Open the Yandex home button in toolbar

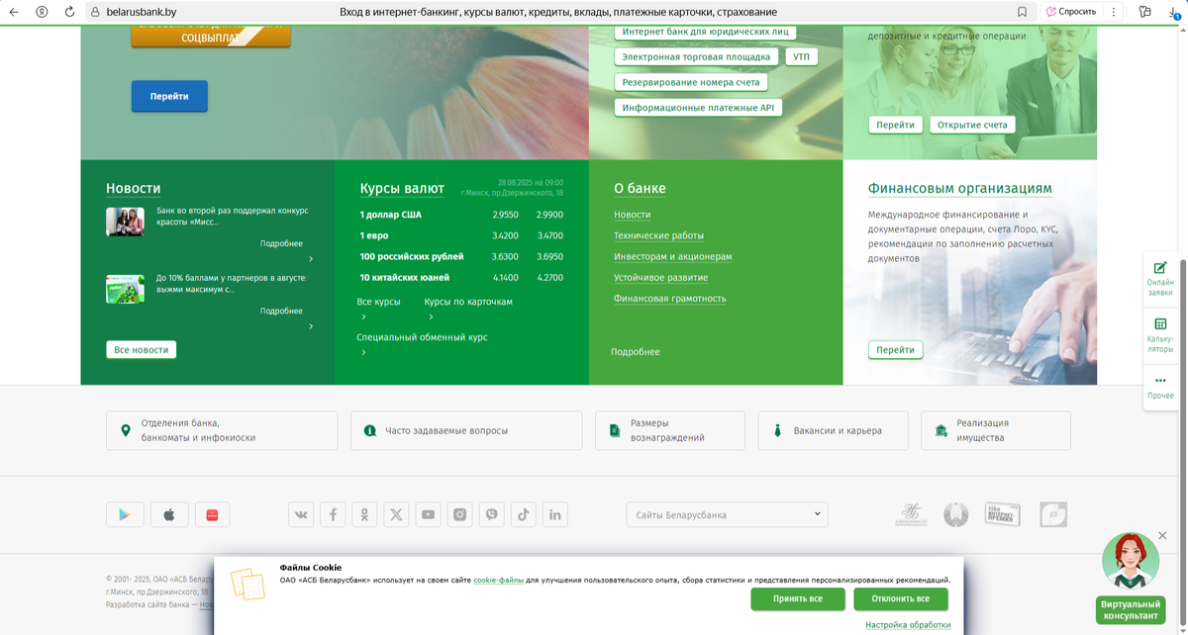42,12
